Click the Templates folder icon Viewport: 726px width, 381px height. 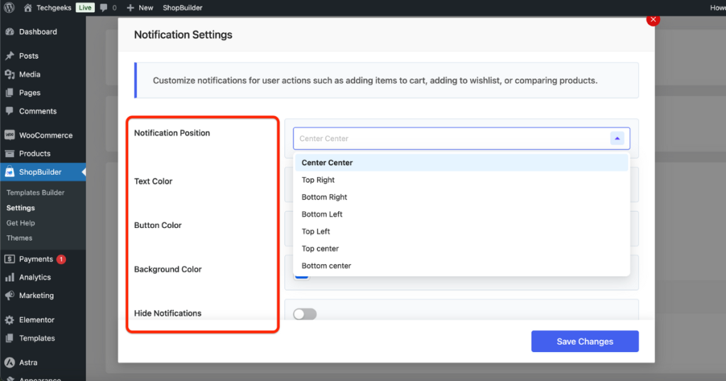click(x=10, y=338)
